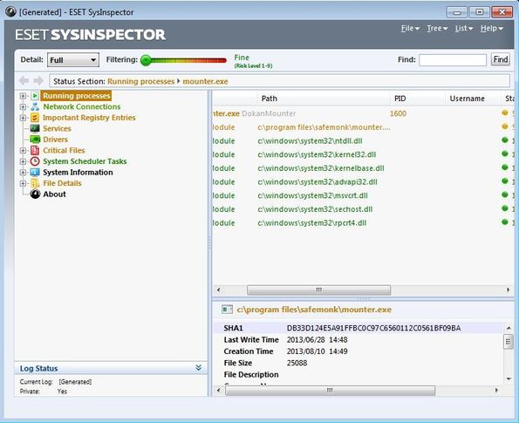Click orange status dot for DokanMounter row

click(x=505, y=113)
